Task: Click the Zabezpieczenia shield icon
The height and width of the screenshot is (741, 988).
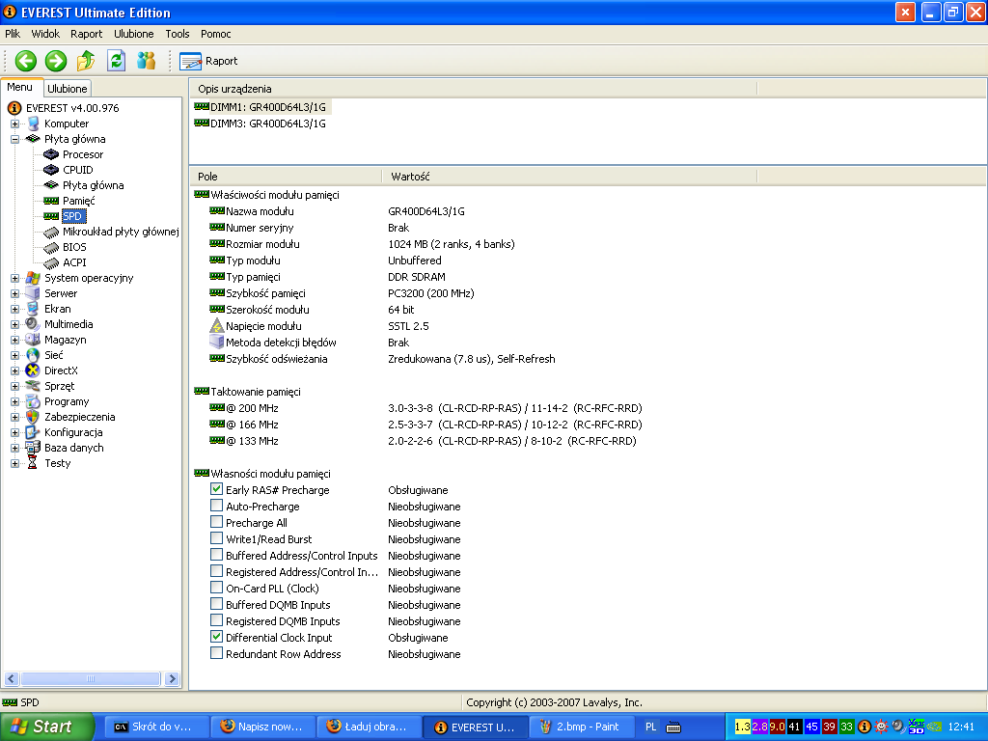Action: (33, 417)
